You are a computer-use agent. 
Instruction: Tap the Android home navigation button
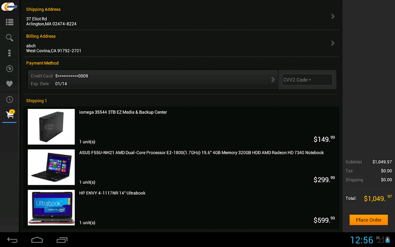(x=37, y=240)
